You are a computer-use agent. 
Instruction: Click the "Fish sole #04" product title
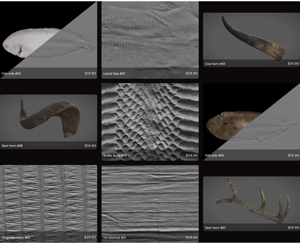click(x=214, y=155)
